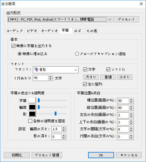Click the 影の深さ value field
The width and height of the screenshot is (146, 162).
57,137
